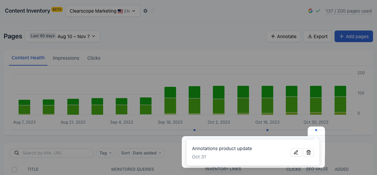Click the Oct 30, 2023 chart bar

316,100
